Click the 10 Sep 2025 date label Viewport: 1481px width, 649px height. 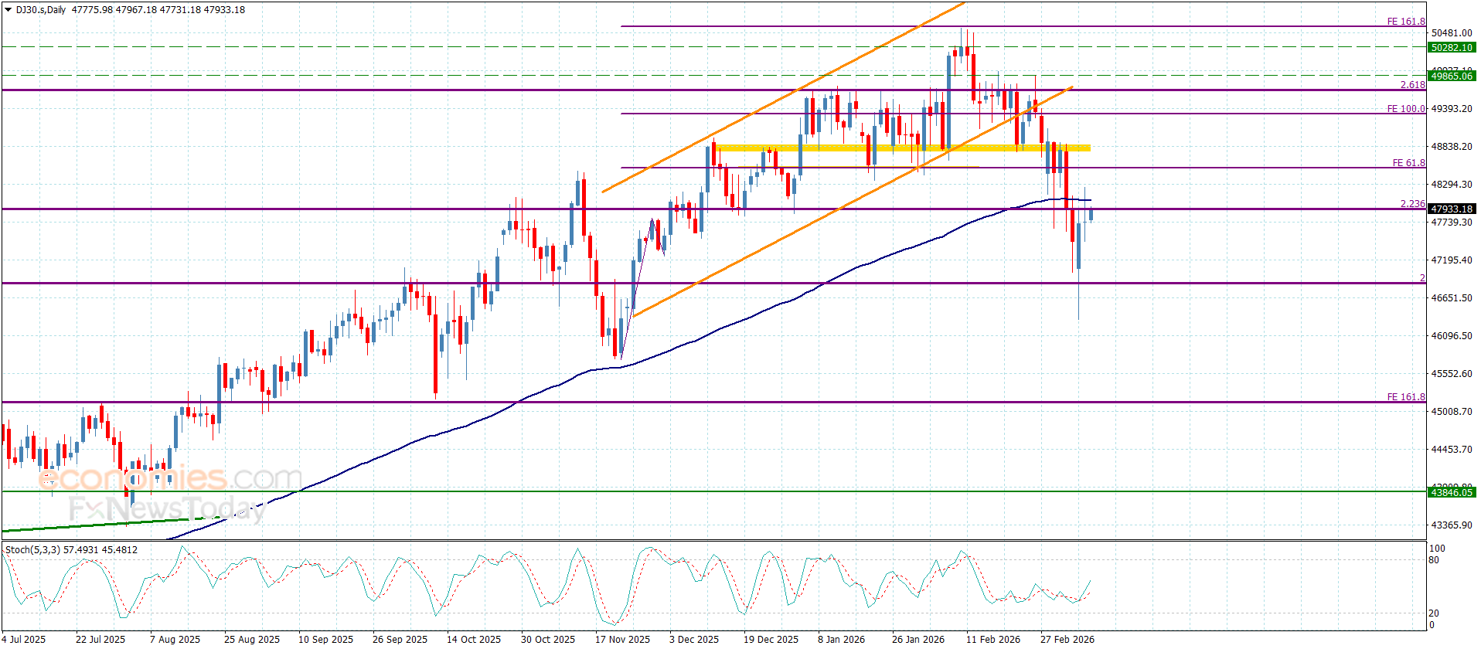click(325, 640)
